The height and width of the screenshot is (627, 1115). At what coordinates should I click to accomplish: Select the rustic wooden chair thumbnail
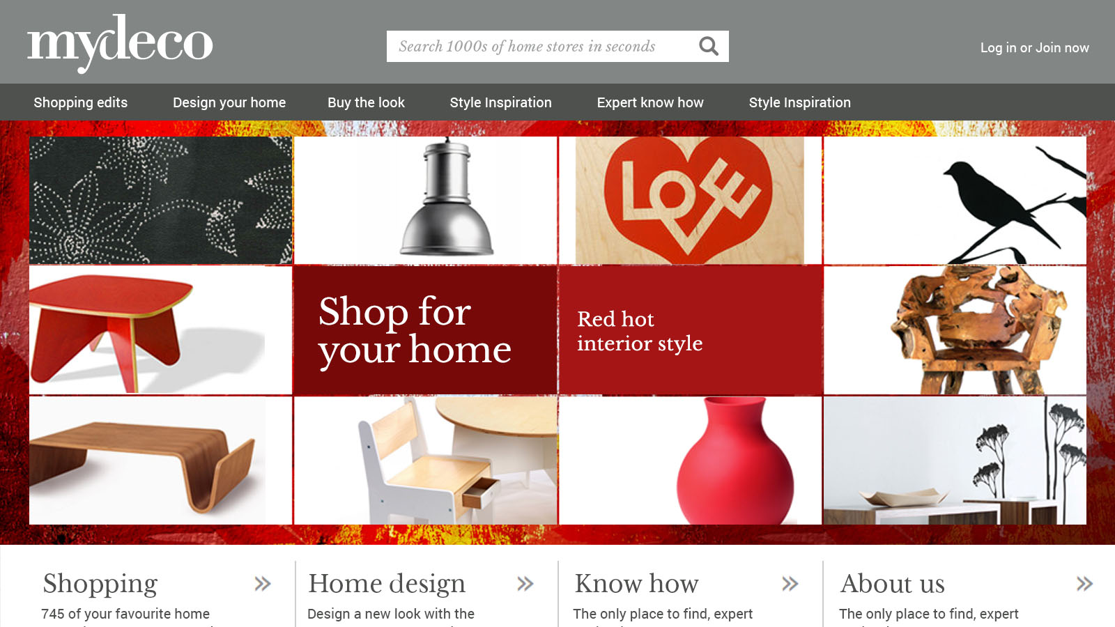tap(955, 330)
